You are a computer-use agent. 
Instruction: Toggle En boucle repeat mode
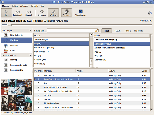point(42,13)
